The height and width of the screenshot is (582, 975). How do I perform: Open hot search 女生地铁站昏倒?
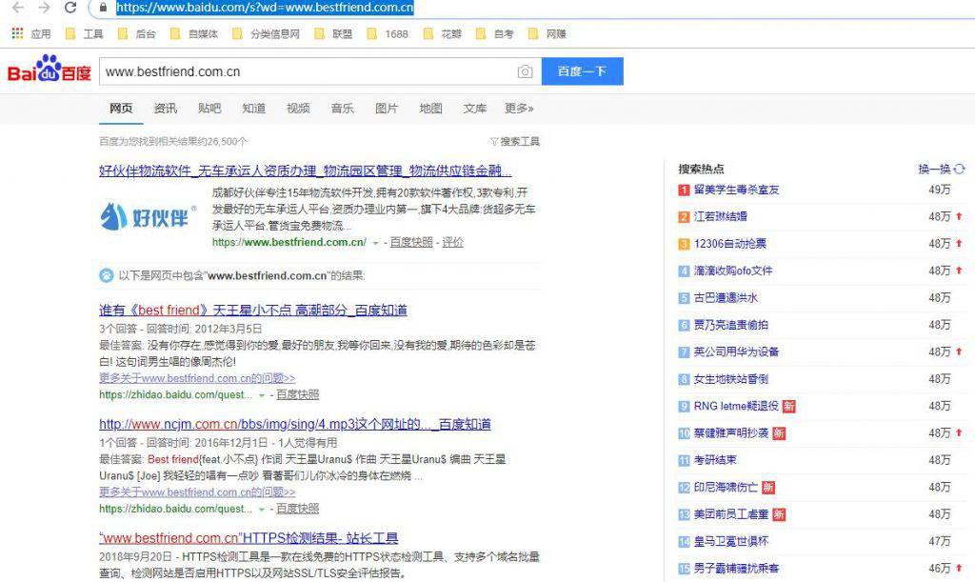point(730,379)
